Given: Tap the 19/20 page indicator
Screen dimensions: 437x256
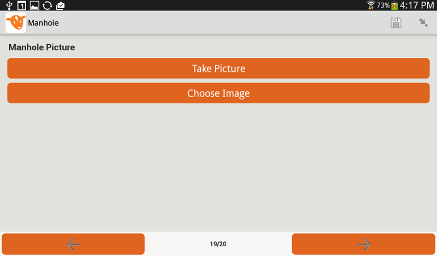Looking at the screenshot, I should coord(218,244).
